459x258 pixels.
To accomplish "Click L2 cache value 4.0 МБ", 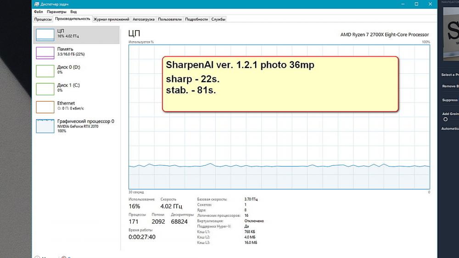I will point(250,237).
